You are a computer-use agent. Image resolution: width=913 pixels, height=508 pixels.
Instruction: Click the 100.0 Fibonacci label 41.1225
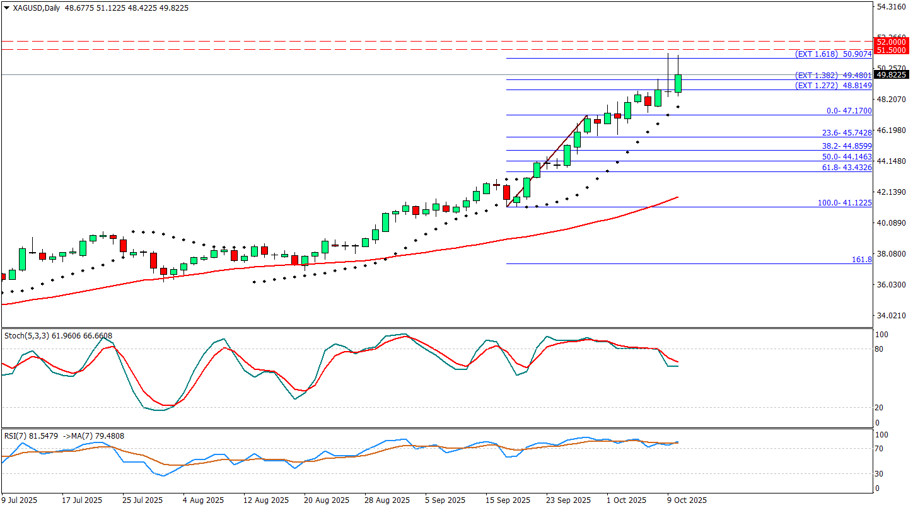[x=844, y=203]
